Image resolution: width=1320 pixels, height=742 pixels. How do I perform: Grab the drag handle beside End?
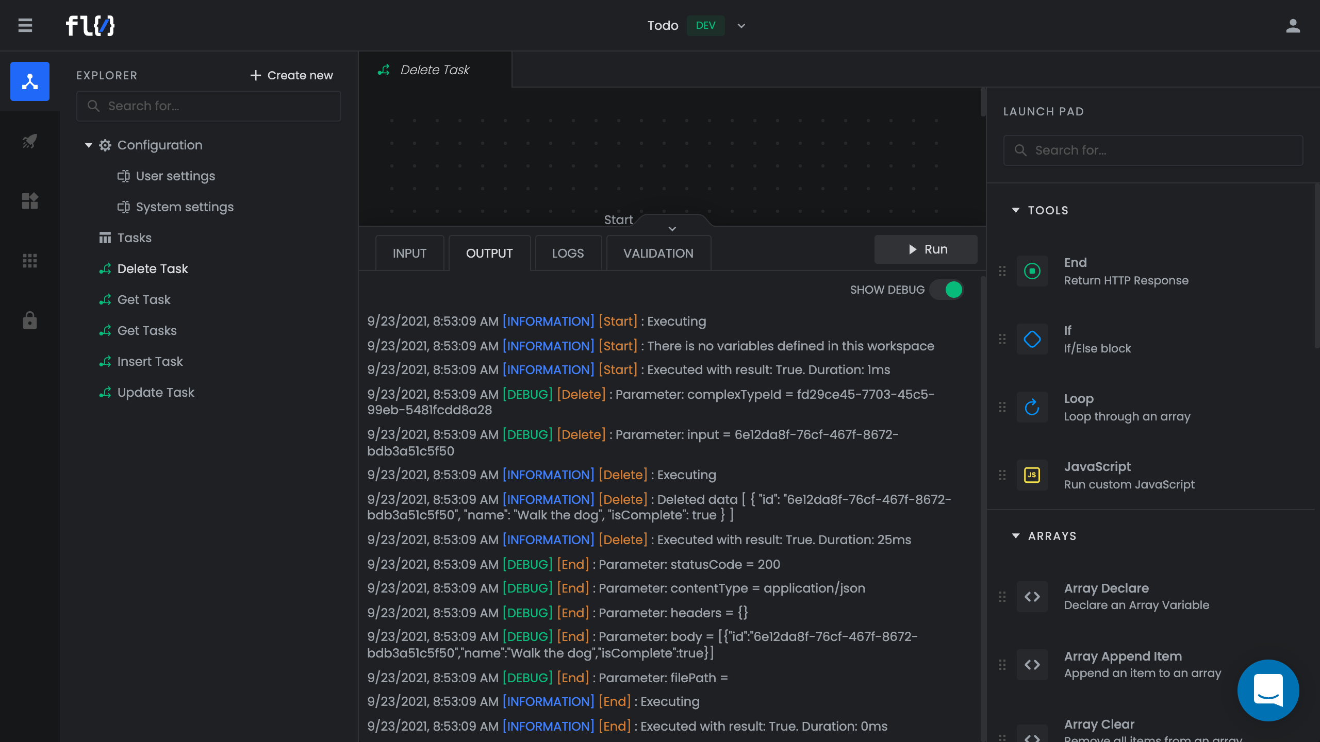click(x=1002, y=271)
